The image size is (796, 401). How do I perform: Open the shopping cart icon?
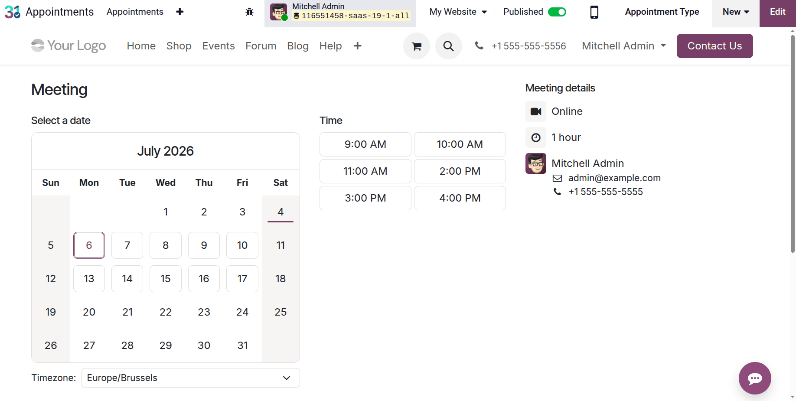(x=417, y=46)
